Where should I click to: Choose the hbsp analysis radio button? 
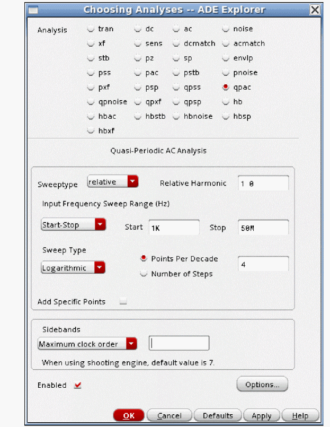click(x=226, y=116)
